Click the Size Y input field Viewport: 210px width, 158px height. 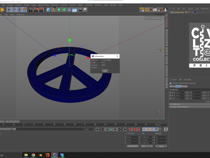pos(147,140)
